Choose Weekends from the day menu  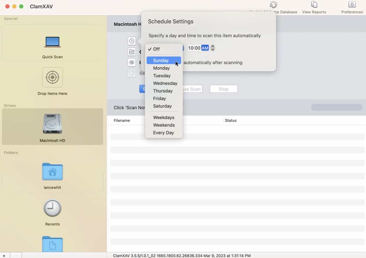(164, 125)
